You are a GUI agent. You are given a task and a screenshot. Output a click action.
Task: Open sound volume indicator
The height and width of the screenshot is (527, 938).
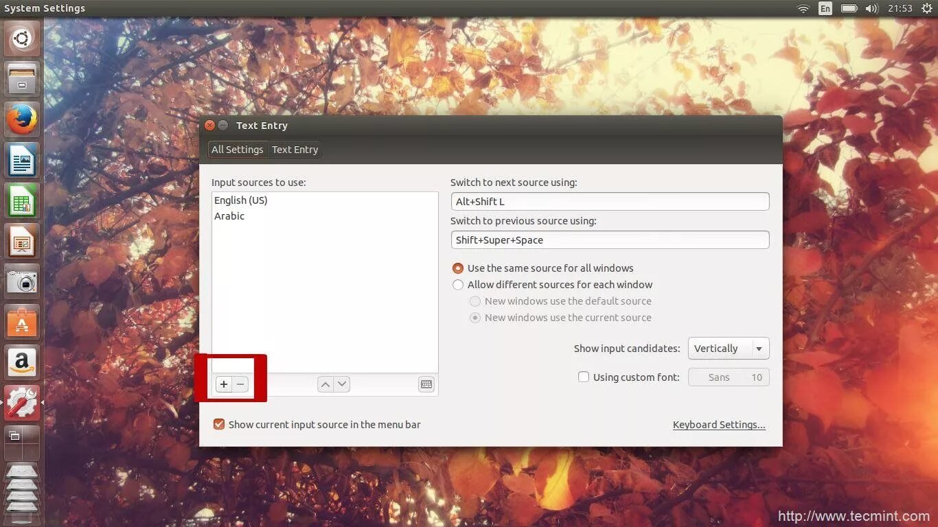click(872, 8)
